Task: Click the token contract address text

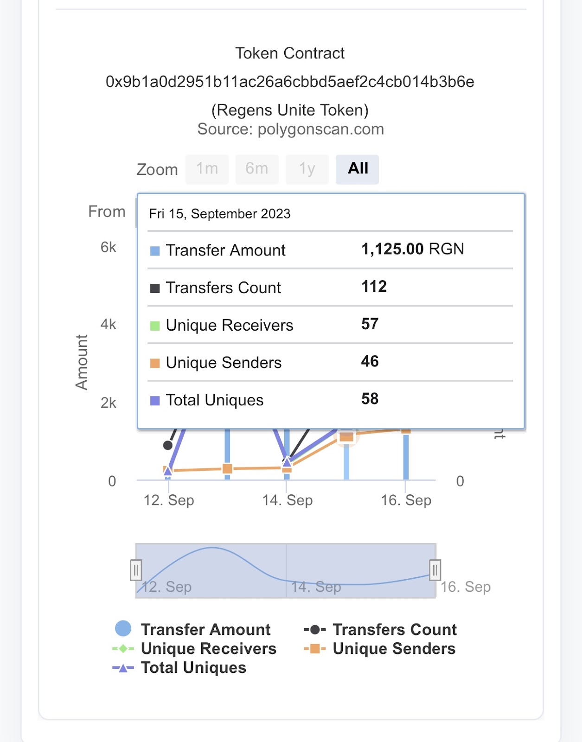Action: coord(290,82)
